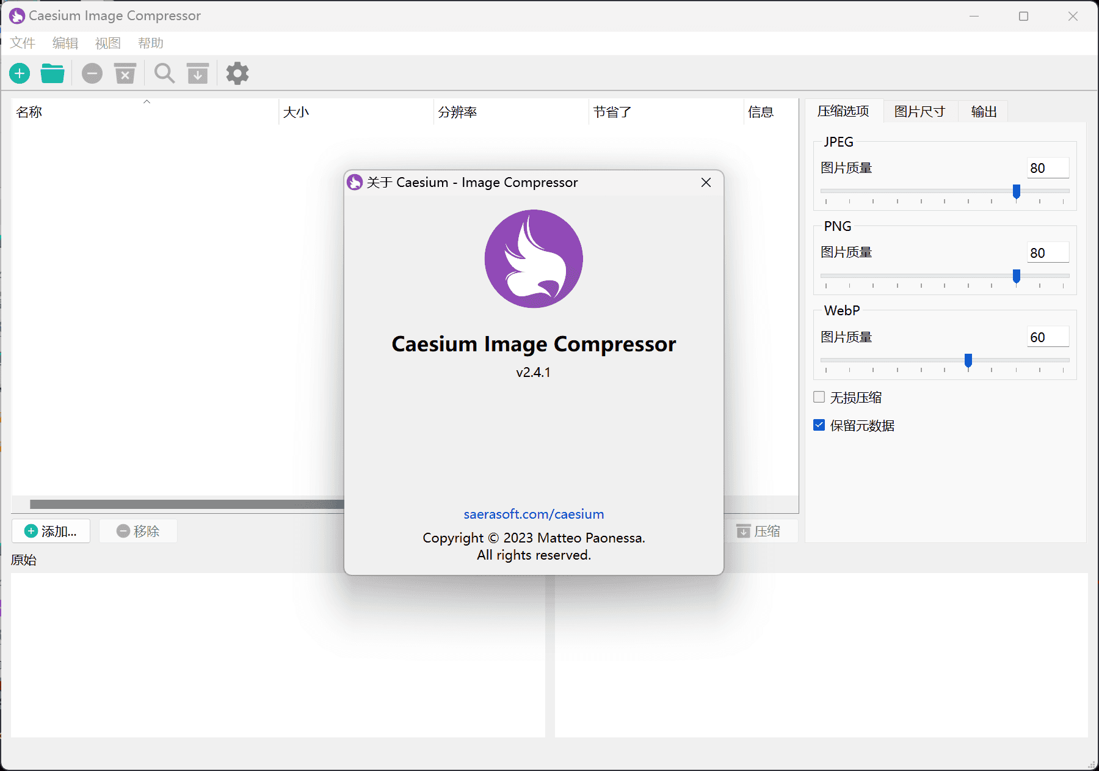Click the PNG quality slider handle
The width and height of the screenshot is (1099, 771).
[1017, 276]
